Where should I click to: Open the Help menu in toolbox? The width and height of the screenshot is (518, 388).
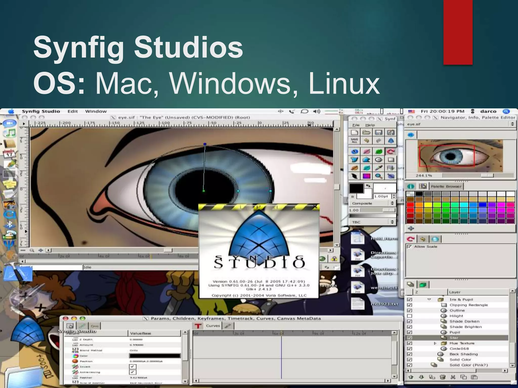tap(370, 125)
